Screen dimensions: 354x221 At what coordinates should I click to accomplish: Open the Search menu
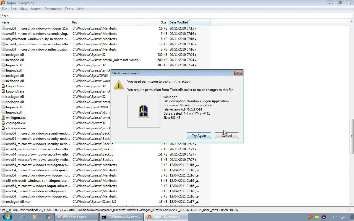[x=36, y=9]
